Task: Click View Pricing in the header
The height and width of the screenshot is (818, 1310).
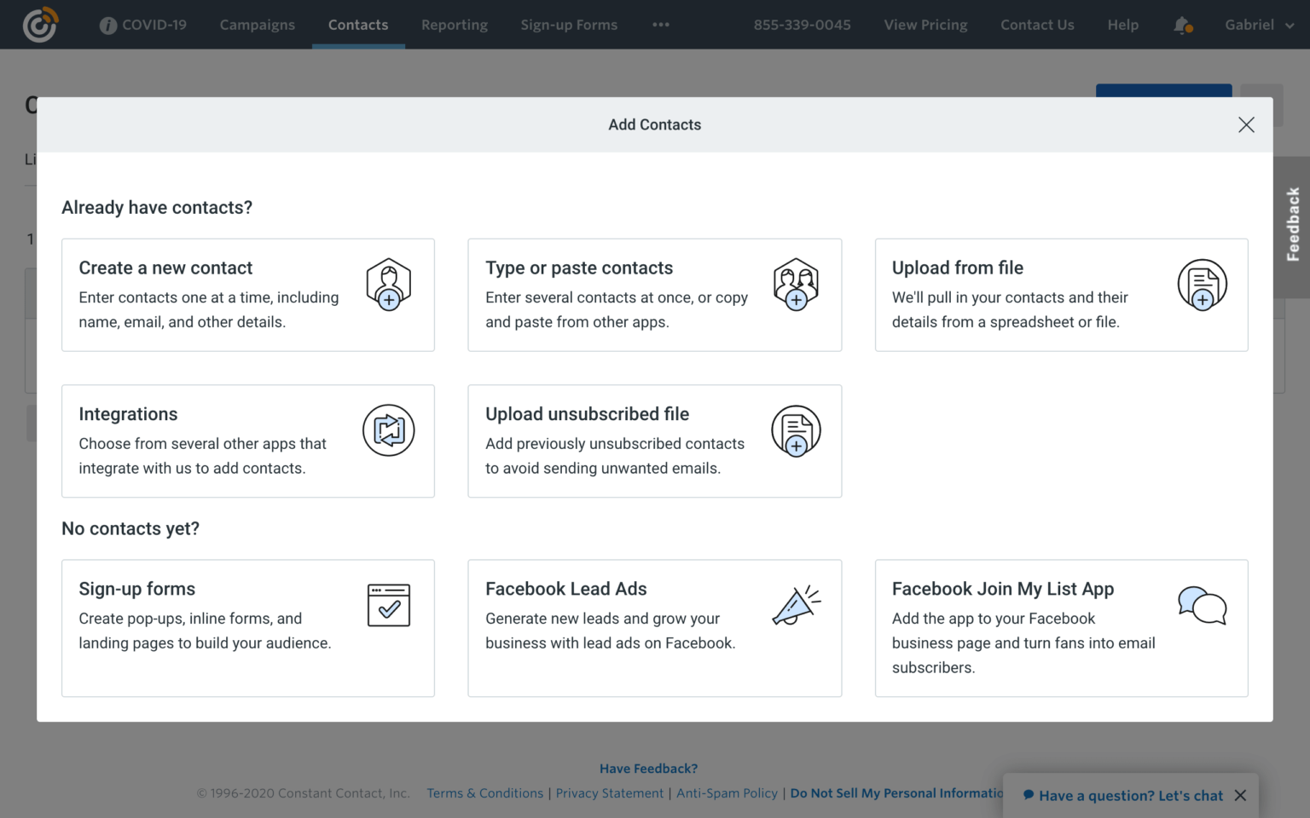Action: coord(925,25)
